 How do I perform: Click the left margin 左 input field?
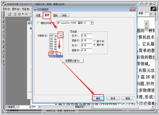click(87, 36)
